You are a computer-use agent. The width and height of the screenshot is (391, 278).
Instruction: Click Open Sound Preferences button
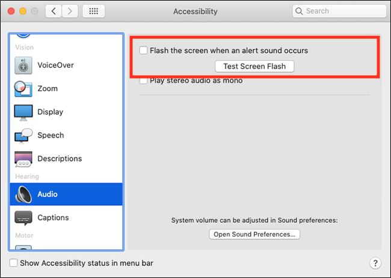click(x=254, y=234)
